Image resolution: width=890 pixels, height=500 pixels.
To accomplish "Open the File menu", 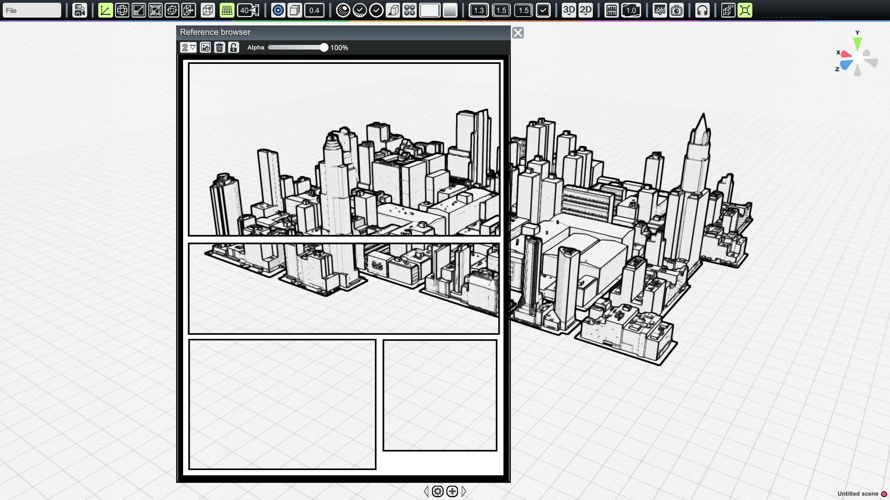I will click(x=31, y=10).
